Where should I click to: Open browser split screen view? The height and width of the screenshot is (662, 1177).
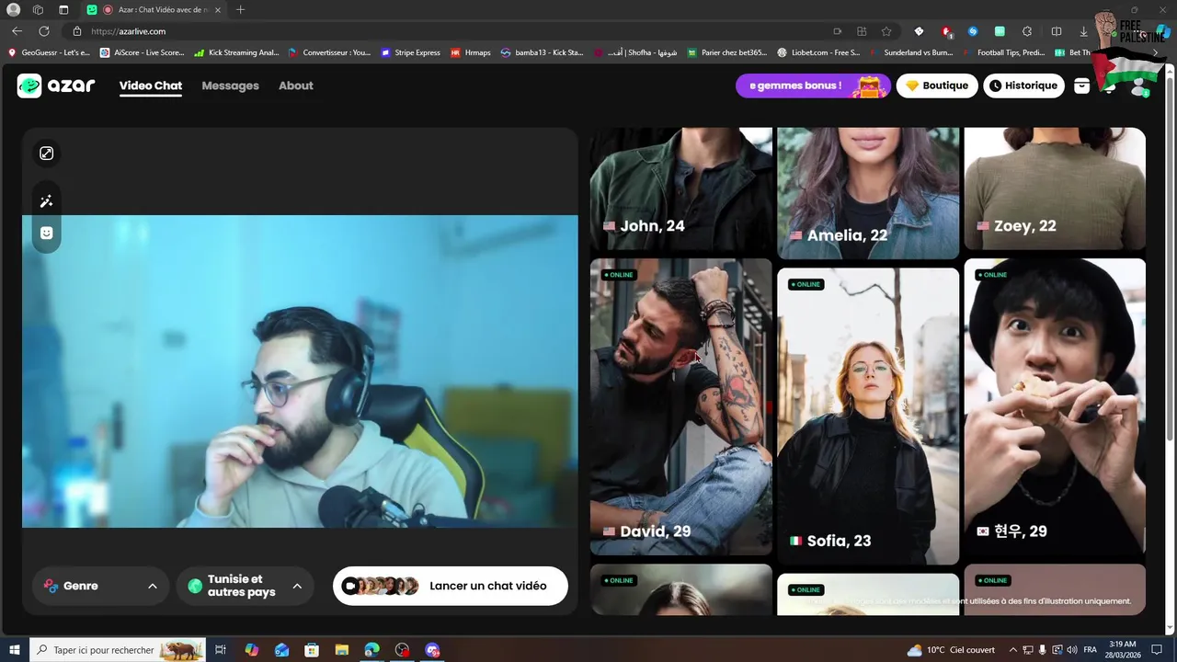pyautogui.click(x=1056, y=31)
